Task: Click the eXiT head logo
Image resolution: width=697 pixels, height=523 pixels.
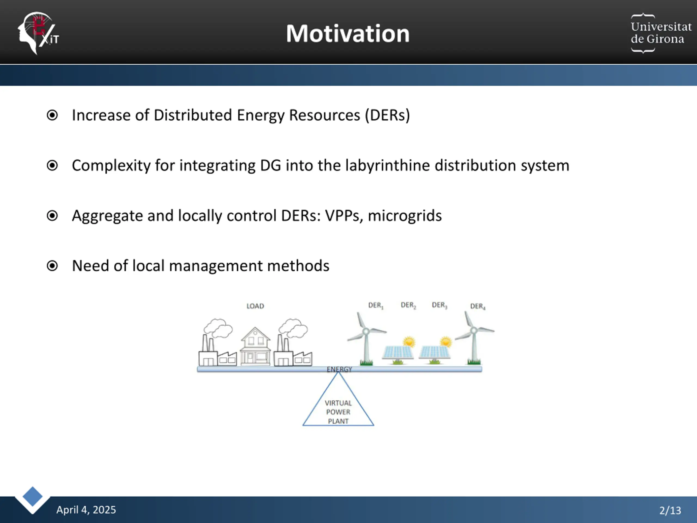Action: (x=38, y=33)
